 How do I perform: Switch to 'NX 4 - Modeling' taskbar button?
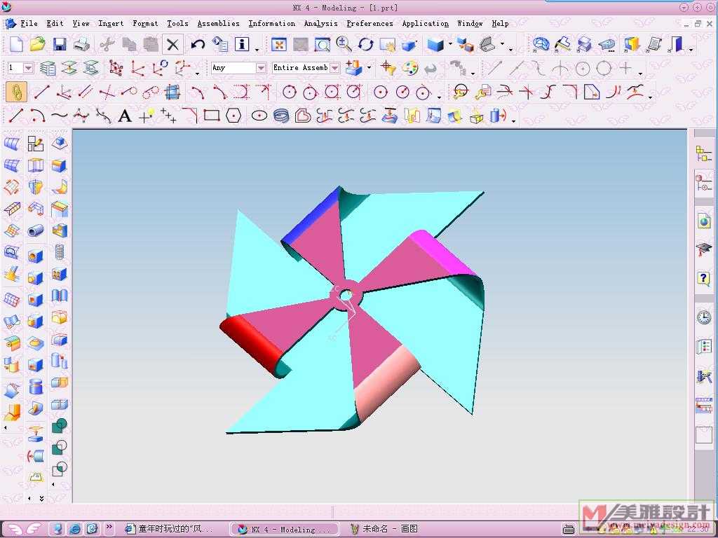coord(285,529)
